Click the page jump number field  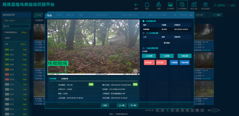(x=215, y=110)
